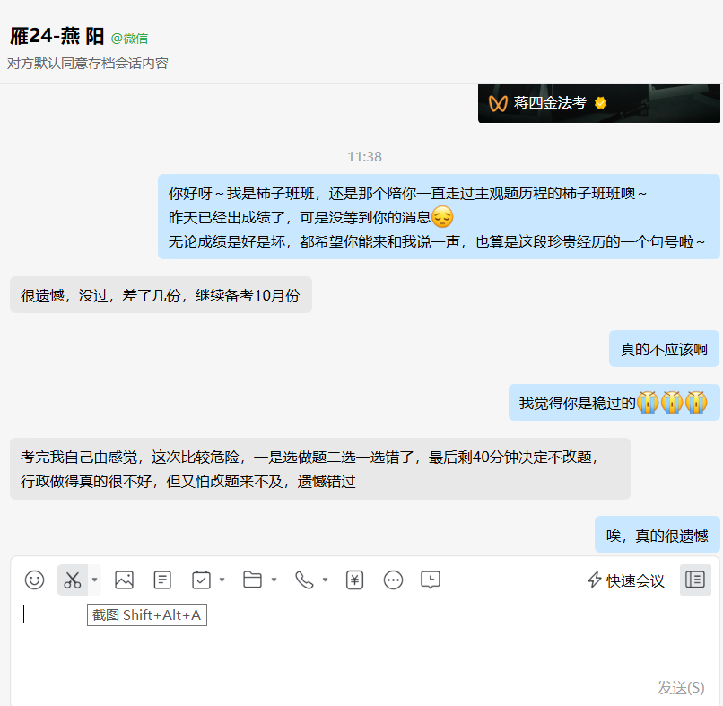Expand the schedule dropdown arrow

222,580
